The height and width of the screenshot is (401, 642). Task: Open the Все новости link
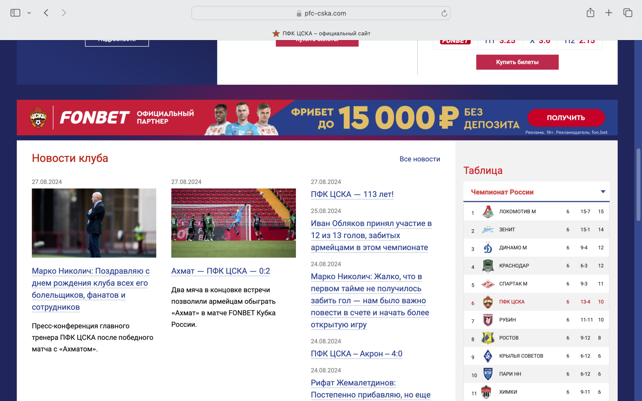click(420, 159)
